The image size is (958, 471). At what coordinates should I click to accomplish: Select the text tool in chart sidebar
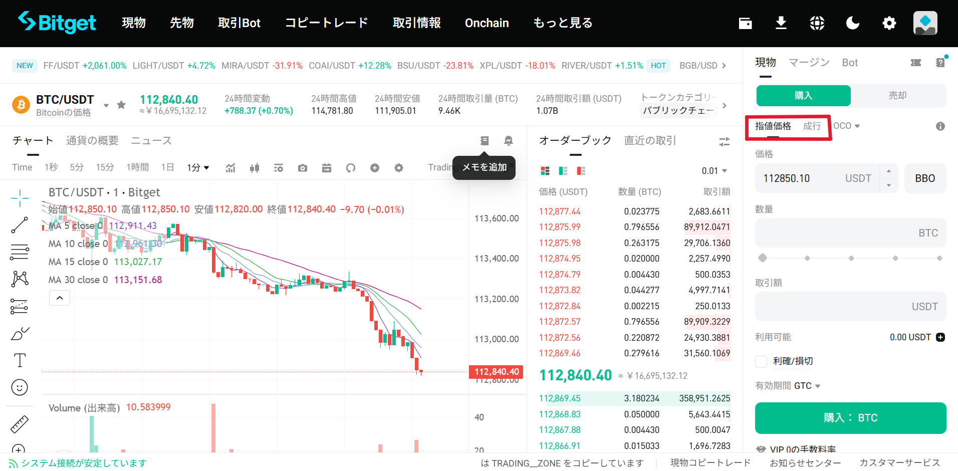click(x=20, y=360)
